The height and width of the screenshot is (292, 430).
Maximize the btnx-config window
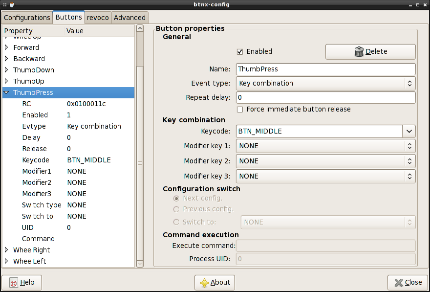pos(418,5)
